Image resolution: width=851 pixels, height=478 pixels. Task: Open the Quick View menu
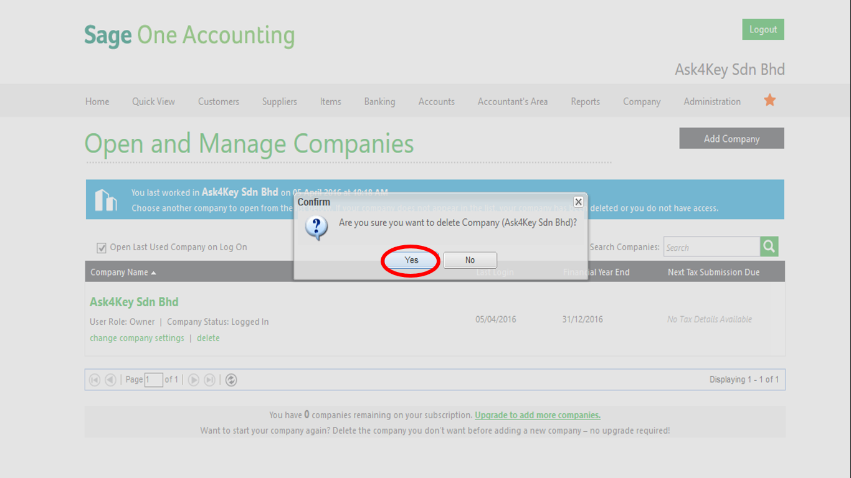(153, 101)
